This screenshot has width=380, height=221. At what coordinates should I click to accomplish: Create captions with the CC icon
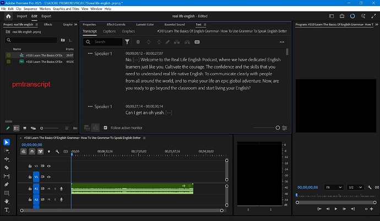(197, 42)
